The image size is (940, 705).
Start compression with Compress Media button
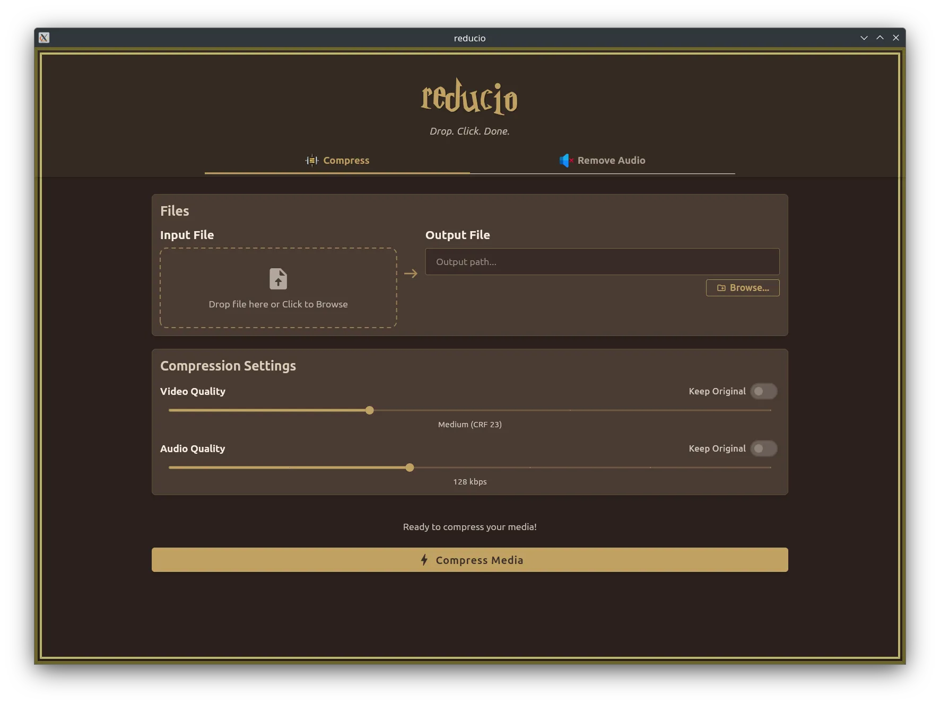470,560
